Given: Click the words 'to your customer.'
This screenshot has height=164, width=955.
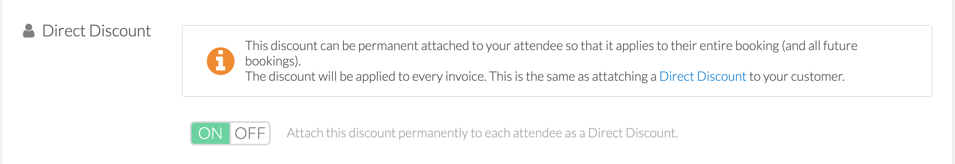Looking at the screenshot, I should point(797,76).
